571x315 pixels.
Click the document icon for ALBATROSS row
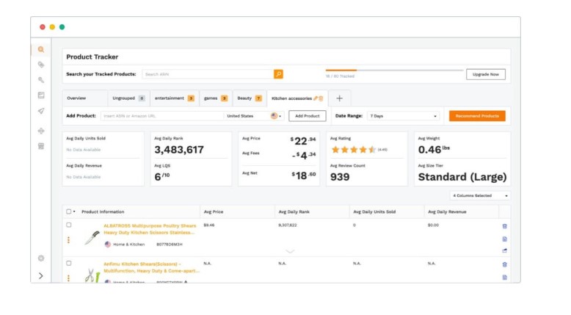[x=504, y=239]
